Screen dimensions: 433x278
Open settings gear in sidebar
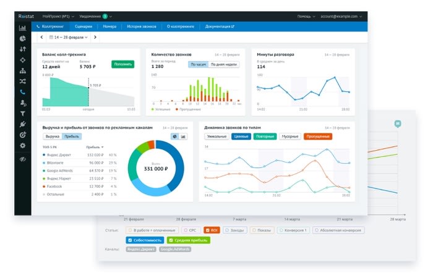click(23, 145)
